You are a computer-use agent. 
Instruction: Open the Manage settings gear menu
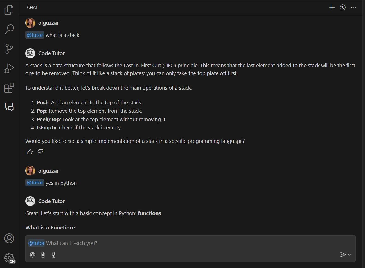tap(9, 258)
